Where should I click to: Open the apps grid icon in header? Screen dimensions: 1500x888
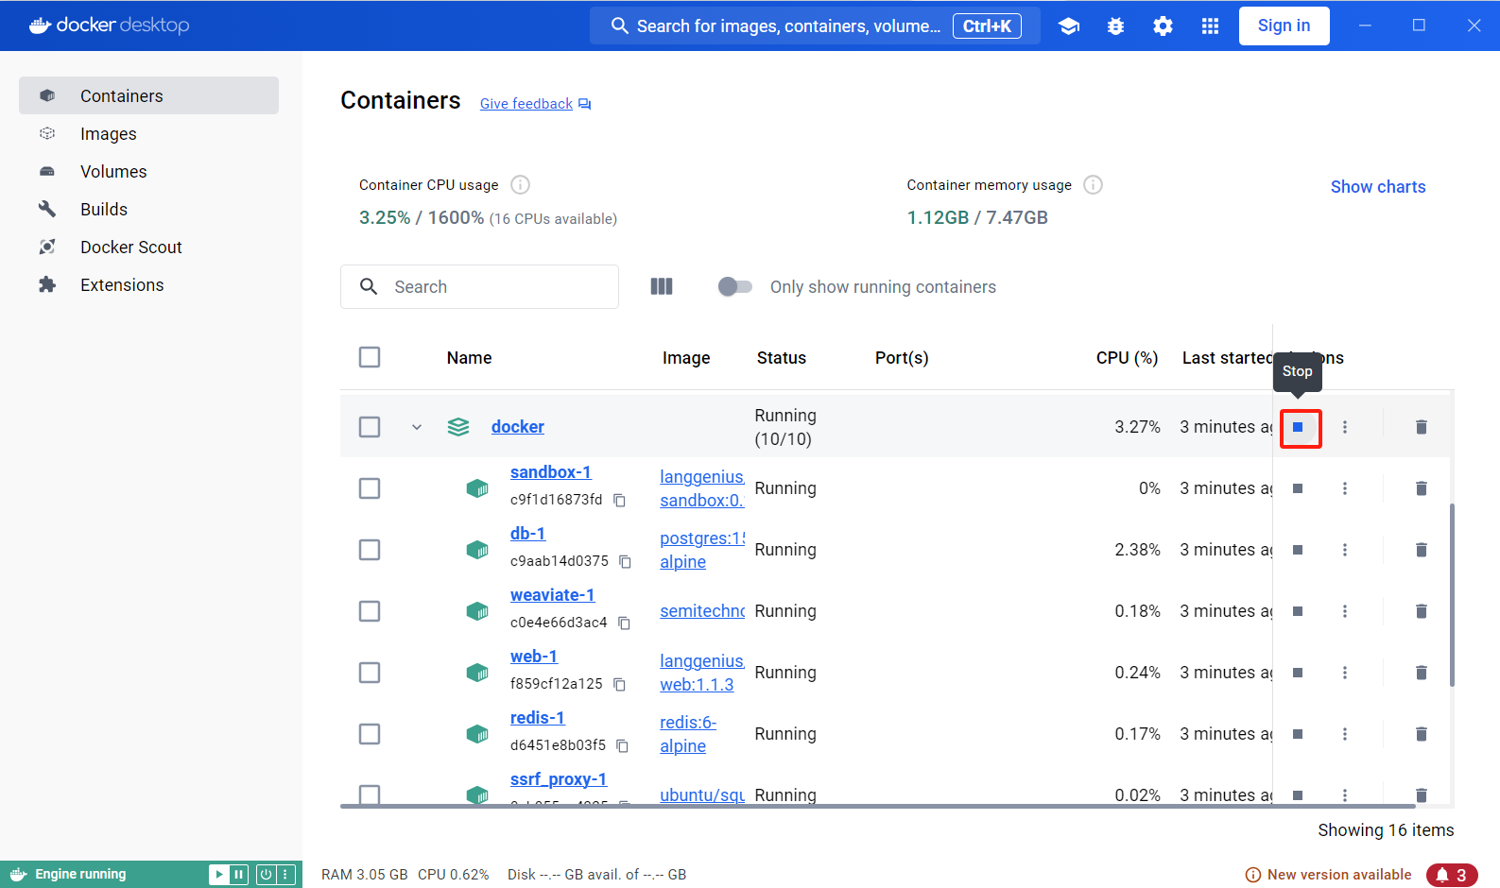coord(1211,26)
